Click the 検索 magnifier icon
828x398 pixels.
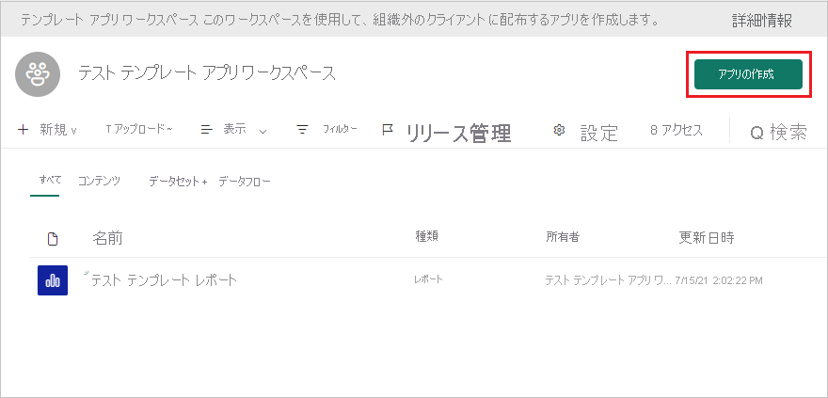tap(756, 133)
